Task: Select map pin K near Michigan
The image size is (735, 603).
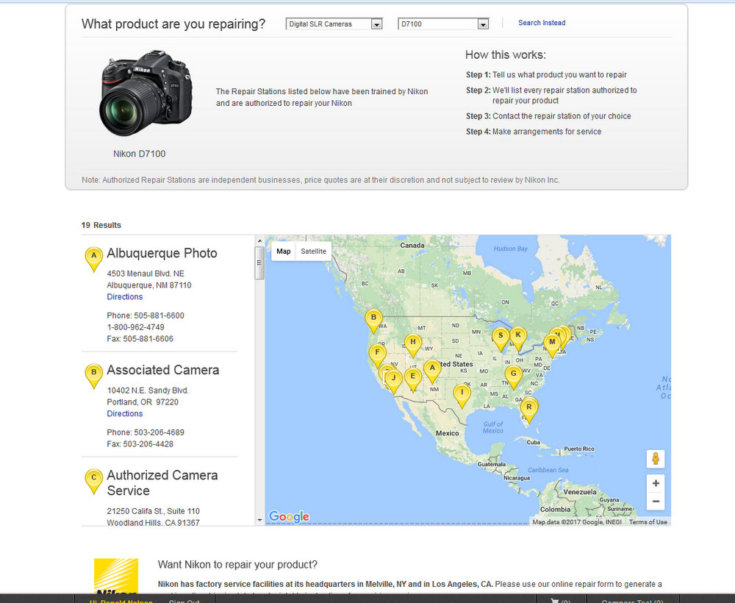Action: point(518,336)
